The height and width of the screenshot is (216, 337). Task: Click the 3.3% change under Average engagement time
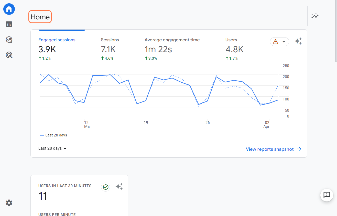(x=151, y=58)
